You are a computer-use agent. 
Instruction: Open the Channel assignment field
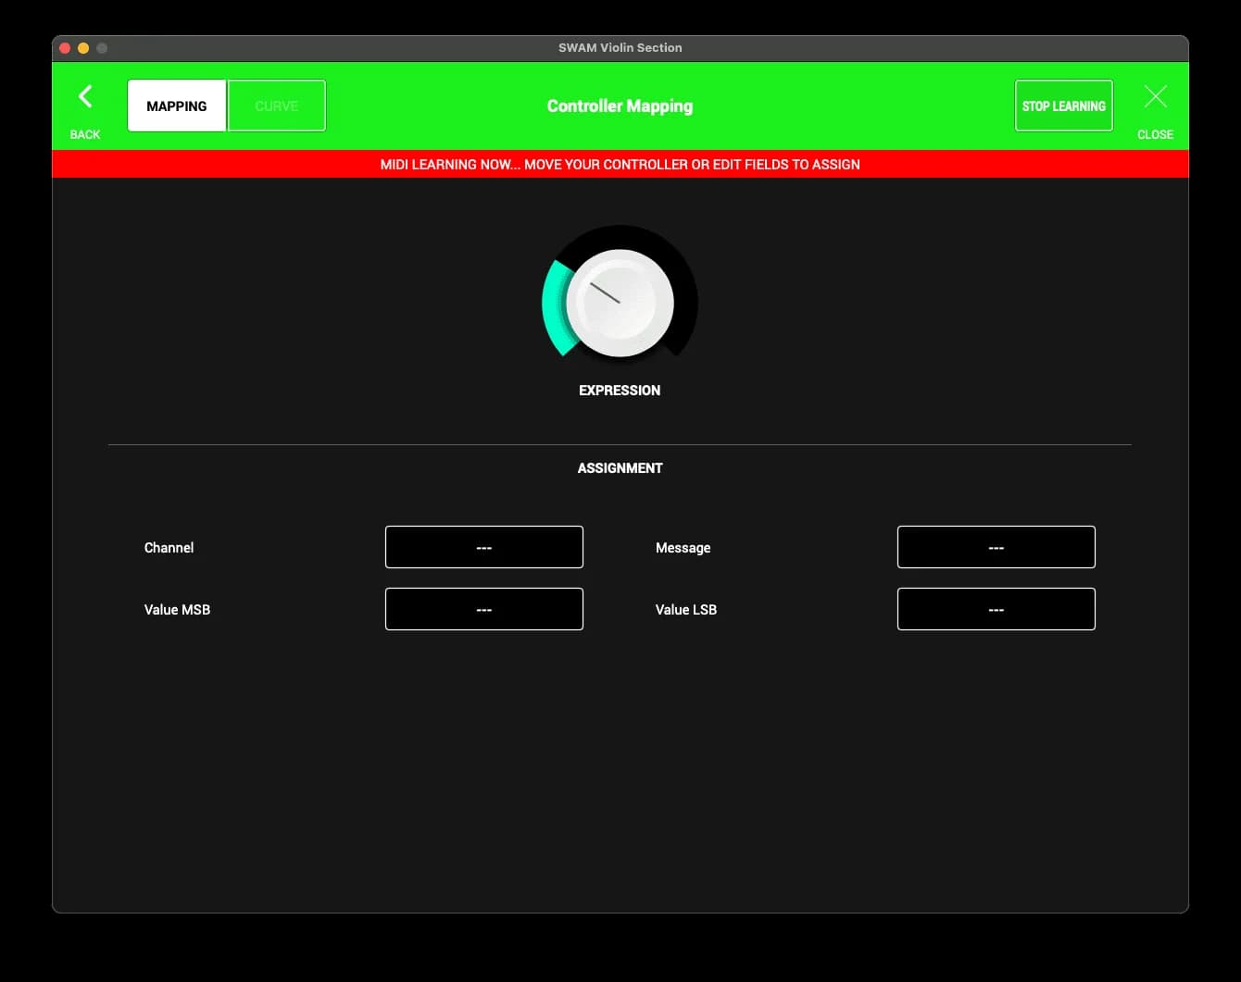coord(483,547)
